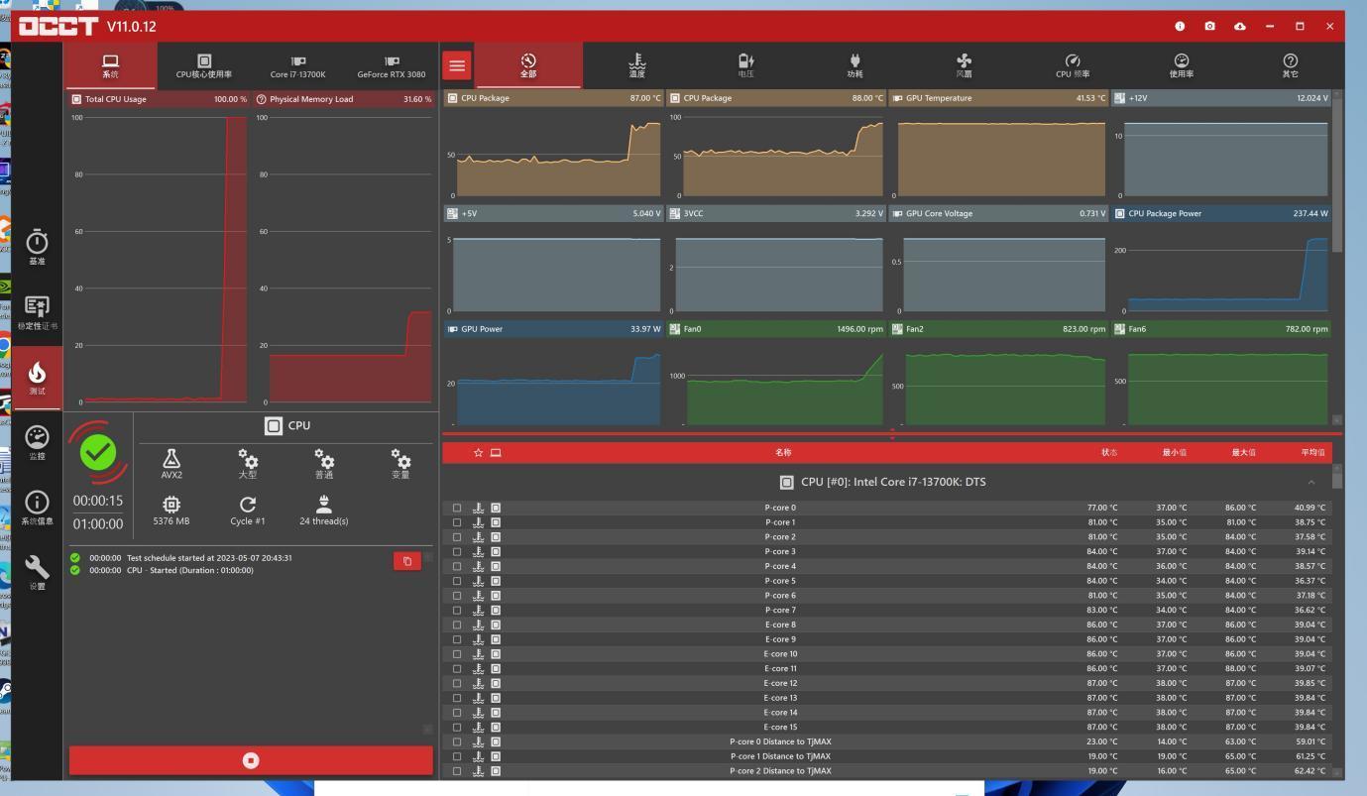Click the info icon in title bar
This screenshot has width=1367, height=796.
tap(1180, 27)
